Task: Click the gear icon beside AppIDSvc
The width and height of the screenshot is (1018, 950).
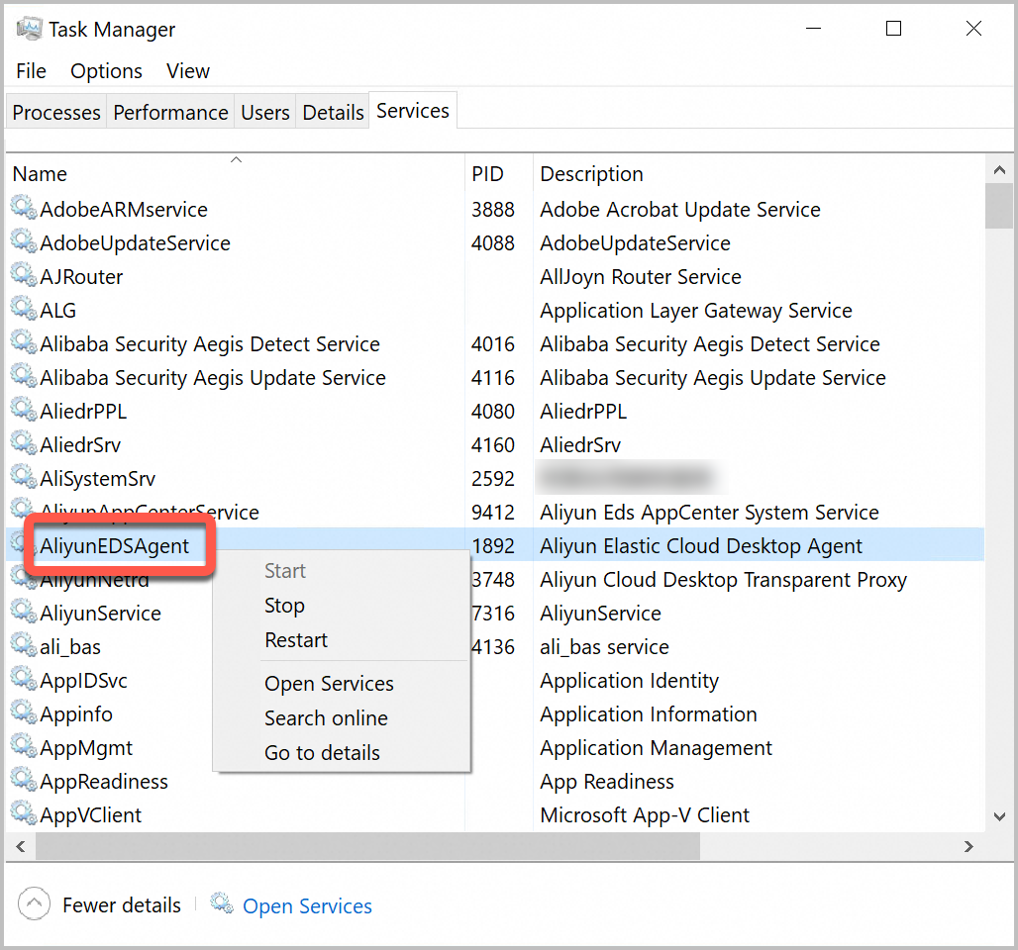Action: (24, 680)
